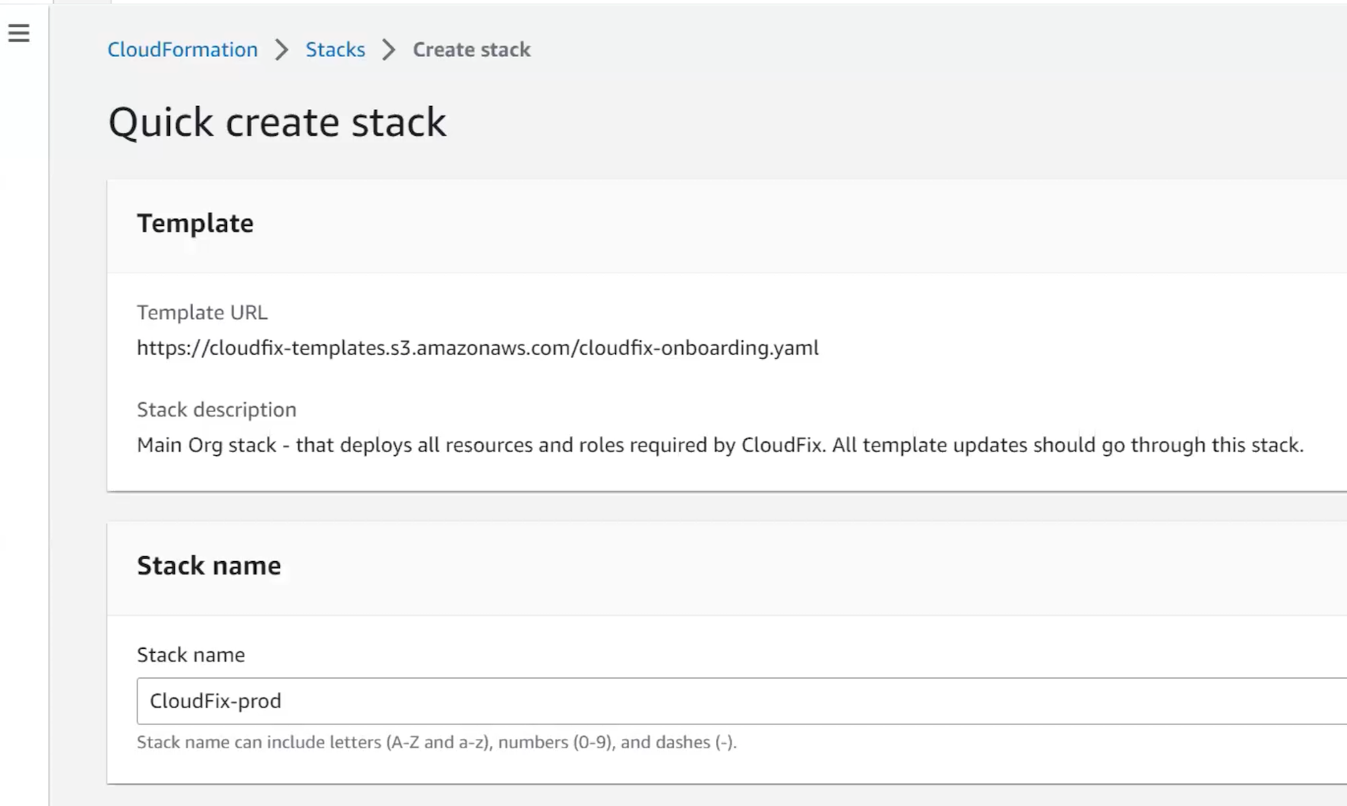Click the Stack name section header

point(209,566)
